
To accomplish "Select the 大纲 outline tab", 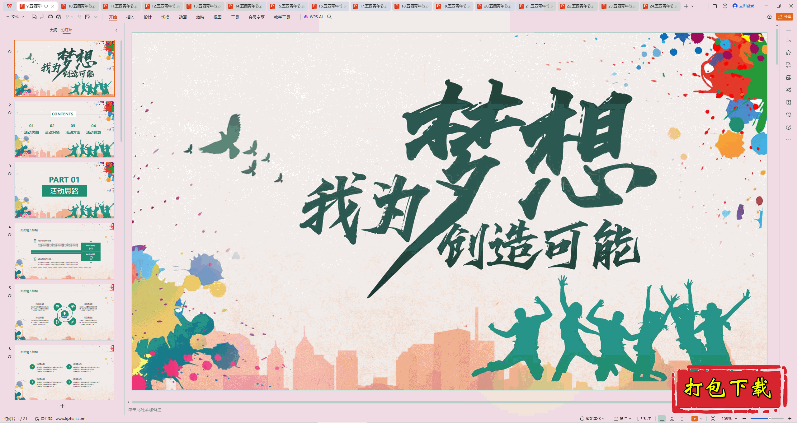I will tap(53, 30).
